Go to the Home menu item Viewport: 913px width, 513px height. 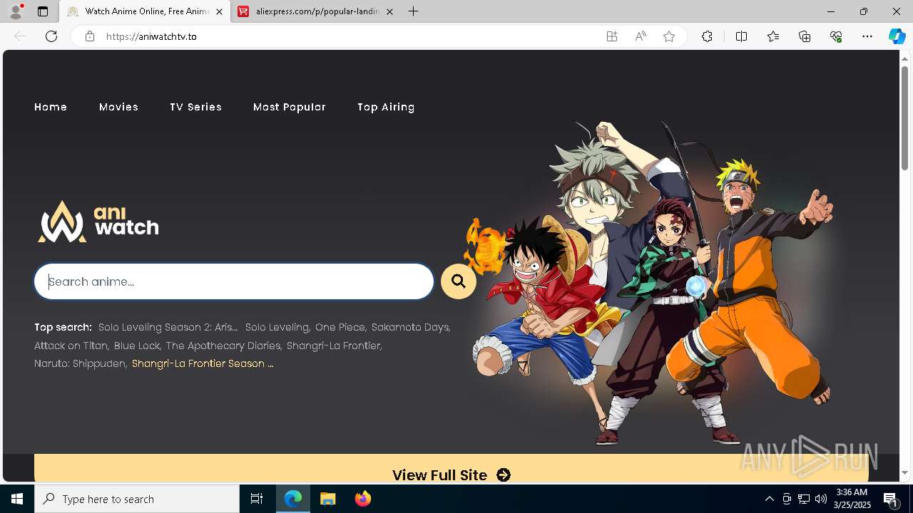point(51,107)
